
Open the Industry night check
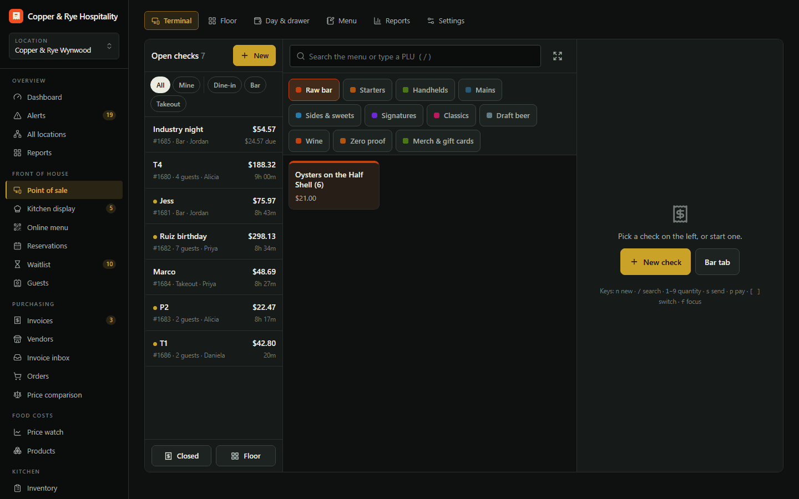click(214, 135)
